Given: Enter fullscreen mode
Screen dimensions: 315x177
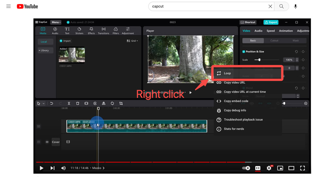Looking at the screenshot, I should pyautogui.click(x=302, y=168).
